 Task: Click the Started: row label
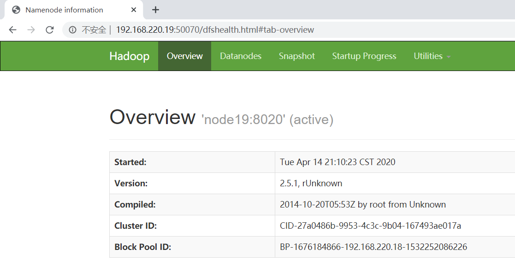pyautogui.click(x=130, y=162)
